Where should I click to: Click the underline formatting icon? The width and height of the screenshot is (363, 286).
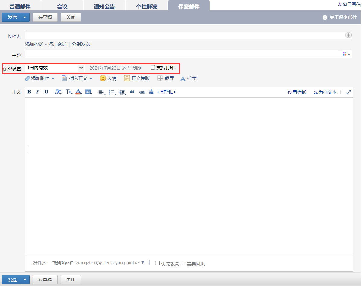[x=46, y=92]
